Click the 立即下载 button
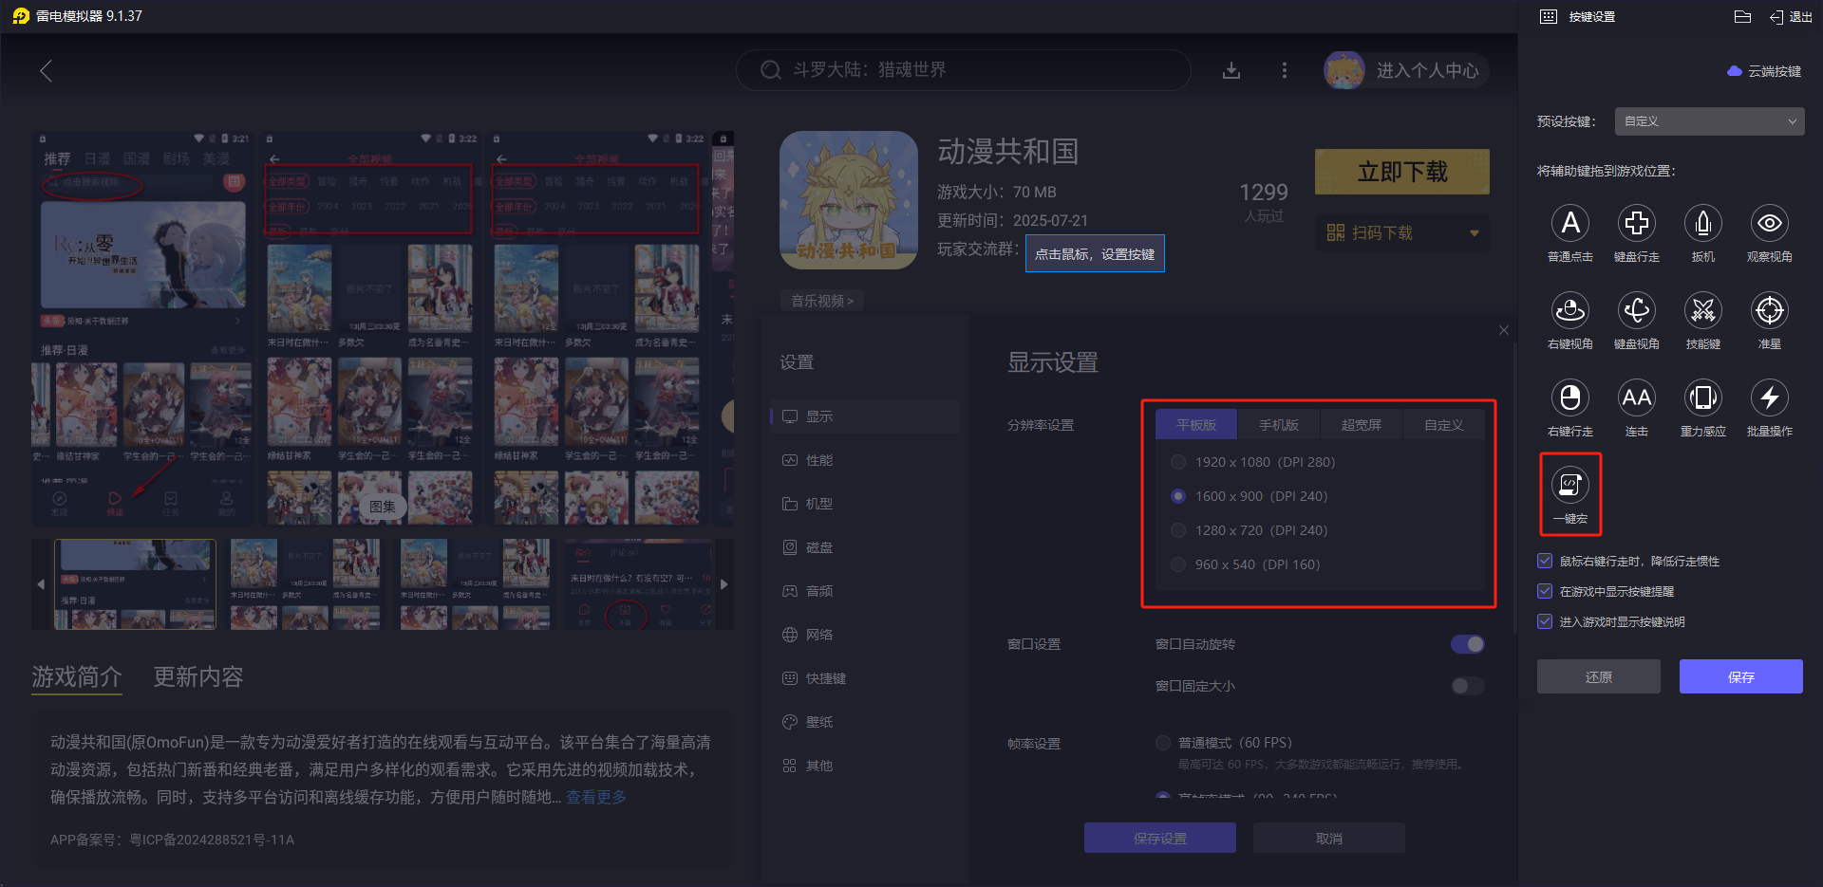Viewport: 1823px width, 887px height. point(1402,172)
